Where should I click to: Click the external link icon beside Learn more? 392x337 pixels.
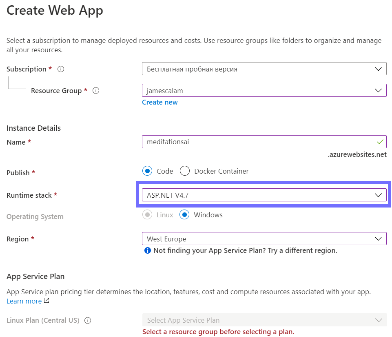(x=47, y=301)
